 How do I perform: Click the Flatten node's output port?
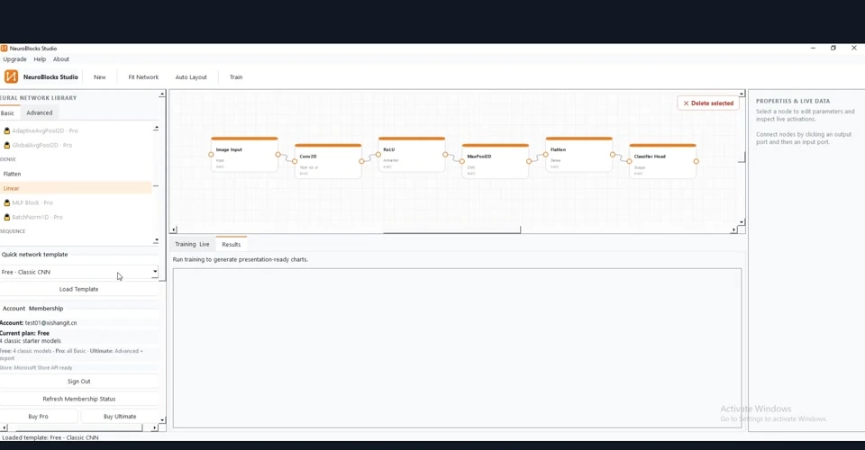pyautogui.click(x=613, y=155)
